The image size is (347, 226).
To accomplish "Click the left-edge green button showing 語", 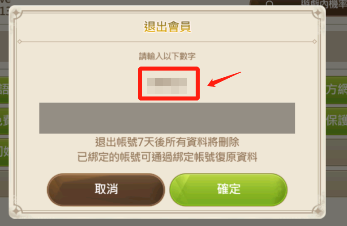I will 4,90.
